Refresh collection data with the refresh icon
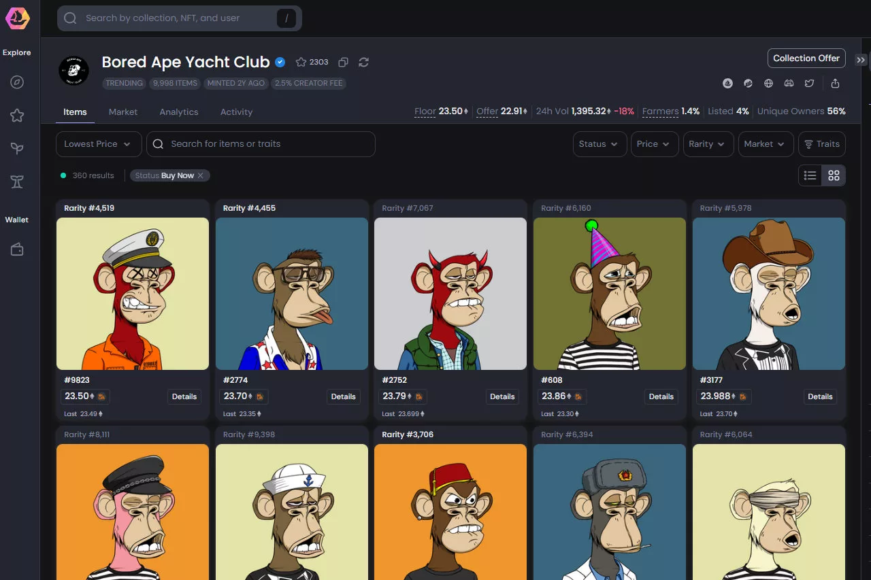The width and height of the screenshot is (871, 580). 363,62
